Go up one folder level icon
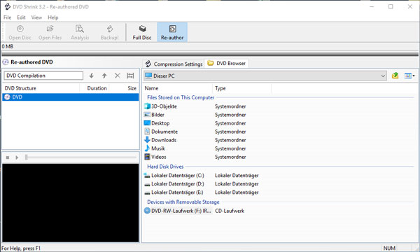This screenshot has height=252, width=420. point(395,76)
